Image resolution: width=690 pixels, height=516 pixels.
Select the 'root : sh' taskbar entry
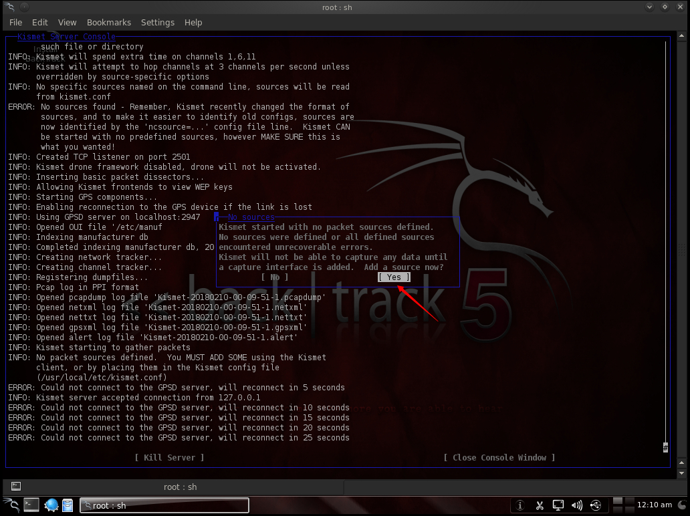[164, 505]
